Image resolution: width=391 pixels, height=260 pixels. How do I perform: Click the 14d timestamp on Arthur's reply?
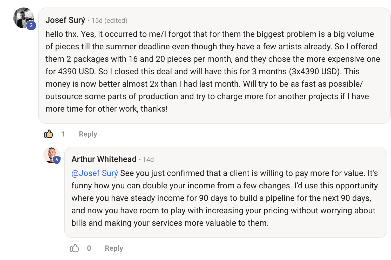(148, 160)
